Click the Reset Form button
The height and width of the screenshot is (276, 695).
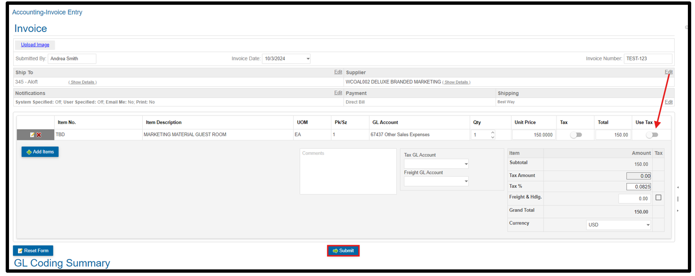pos(33,251)
